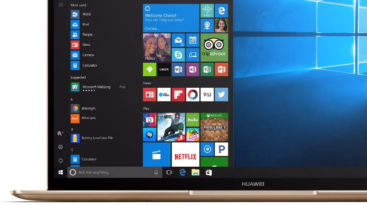Open the PowerPoint tile
367x206 pixels.
point(221,69)
